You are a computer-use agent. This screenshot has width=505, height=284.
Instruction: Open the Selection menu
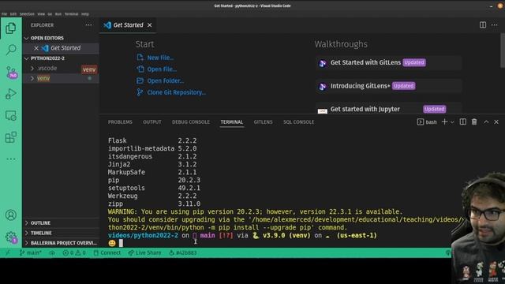[x=27, y=14]
